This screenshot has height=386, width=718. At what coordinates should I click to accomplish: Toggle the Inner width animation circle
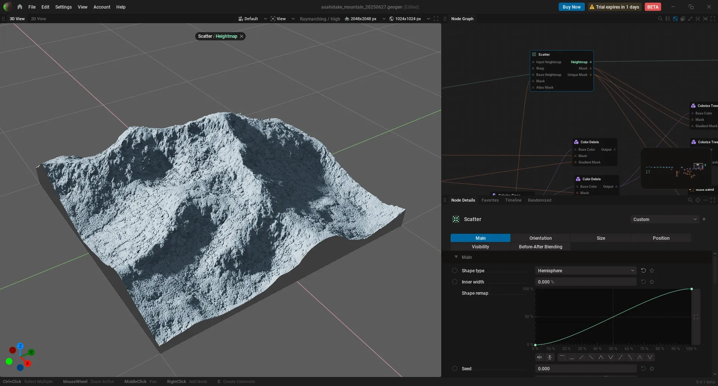click(x=455, y=282)
